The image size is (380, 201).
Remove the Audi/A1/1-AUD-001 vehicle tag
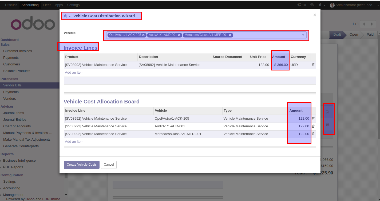pos(179,35)
